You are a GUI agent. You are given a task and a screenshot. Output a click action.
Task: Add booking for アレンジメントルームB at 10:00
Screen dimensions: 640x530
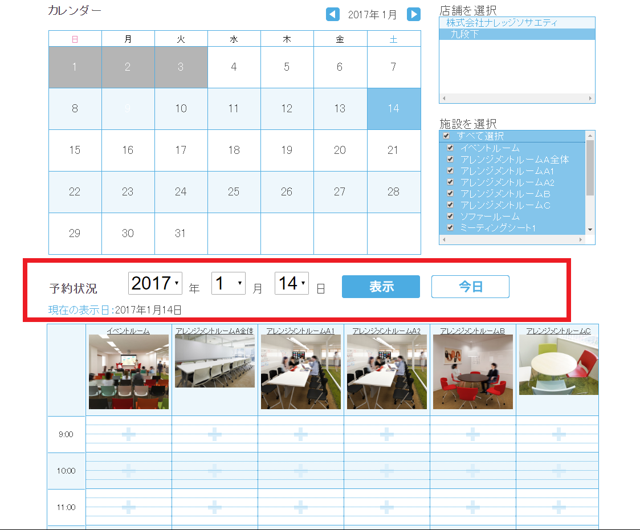point(472,471)
